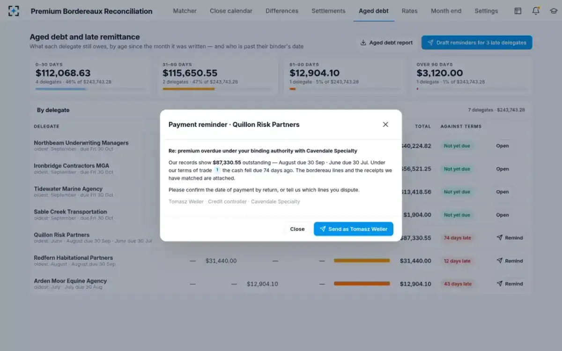This screenshot has height=351, width=562.
Task: Click Arden Moor Equine Agency's age bar
Action: click(x=362, y=284)
